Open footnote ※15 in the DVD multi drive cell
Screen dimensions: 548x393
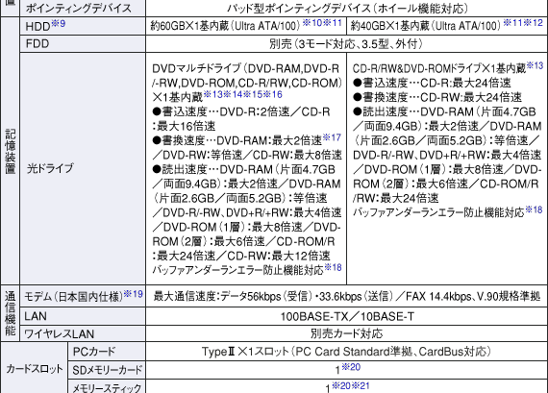(253, 94)
